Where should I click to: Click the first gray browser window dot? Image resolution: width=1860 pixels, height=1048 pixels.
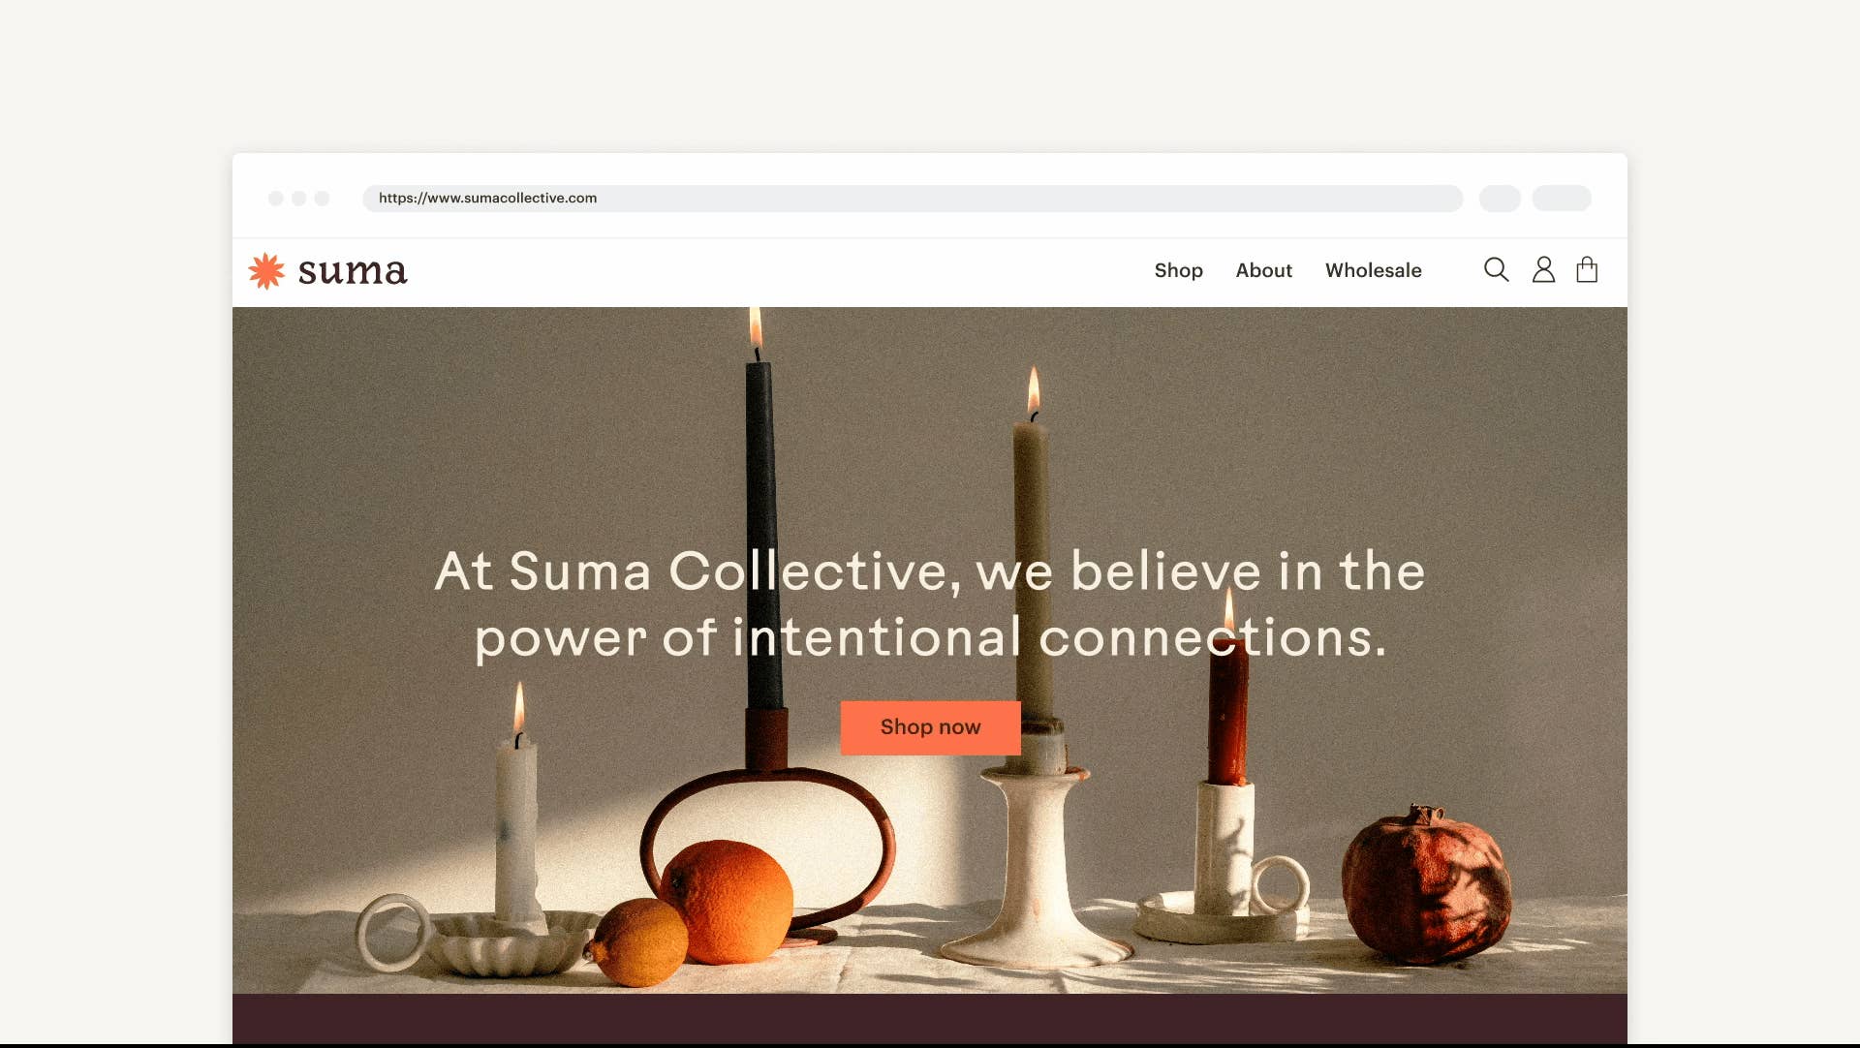(x=276, y=199)
